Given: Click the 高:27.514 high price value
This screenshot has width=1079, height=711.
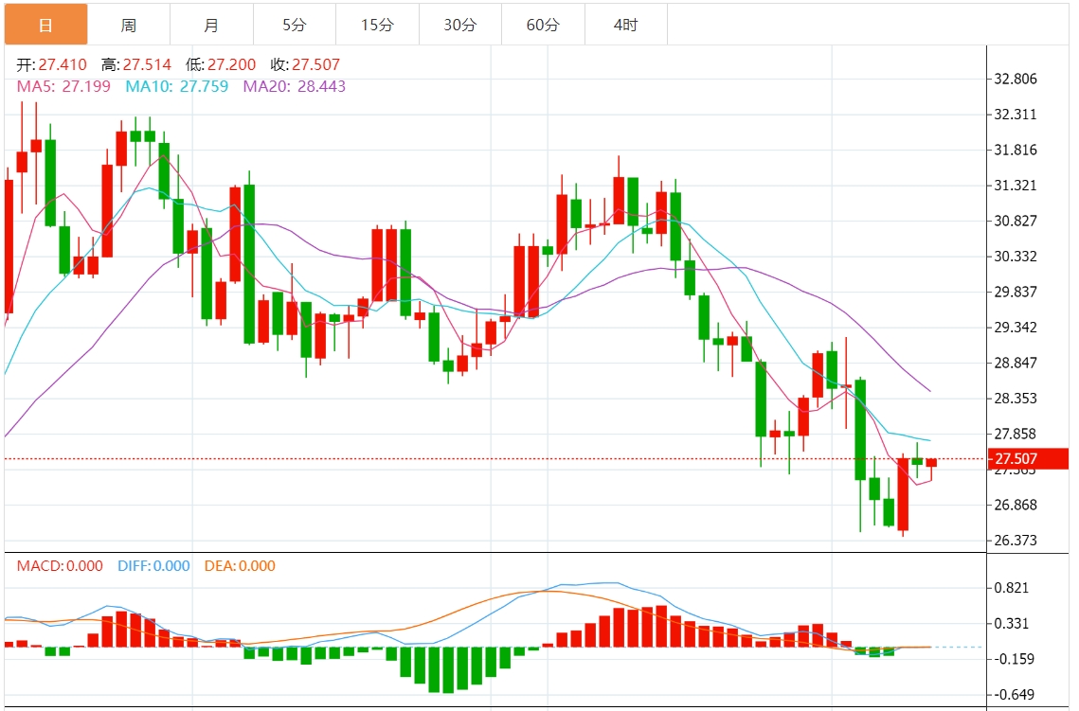Looking at the screenshot, I should [136, 64].
